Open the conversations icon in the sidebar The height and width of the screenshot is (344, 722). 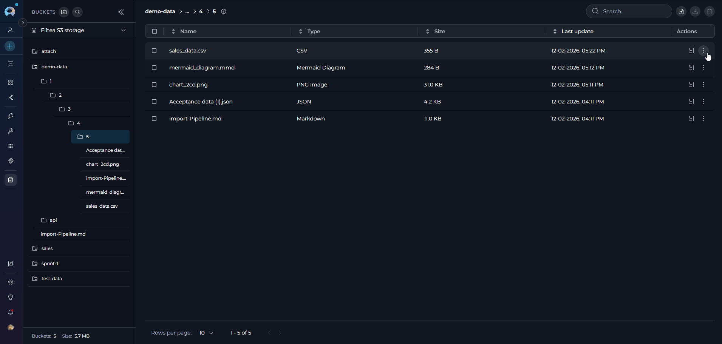click(10, 64)
